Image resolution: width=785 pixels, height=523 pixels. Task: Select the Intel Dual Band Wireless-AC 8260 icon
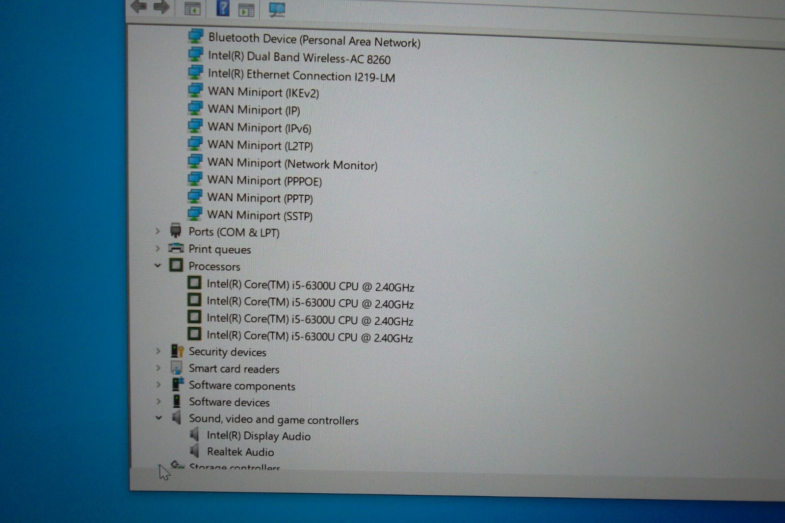[196, 54]
